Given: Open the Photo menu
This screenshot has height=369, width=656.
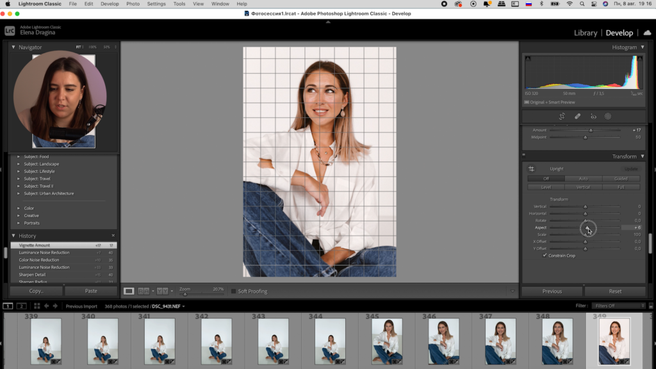Looking at the screenshot, I should pos(133,4).
